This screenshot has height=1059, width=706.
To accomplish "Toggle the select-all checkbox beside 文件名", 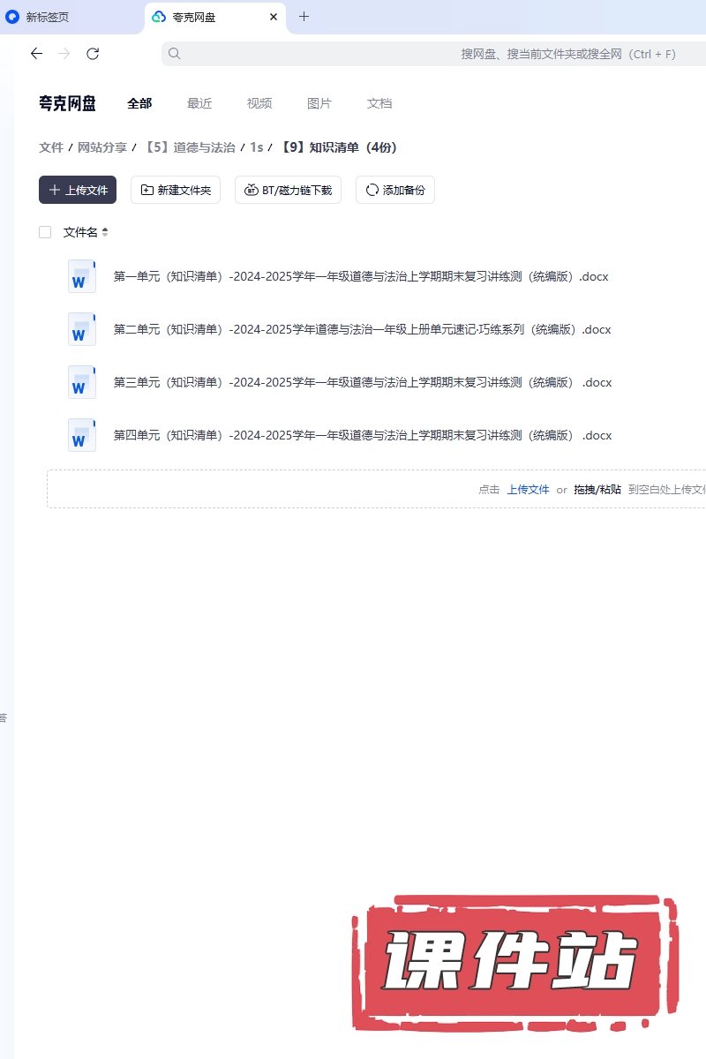I will pyautogui.click(x=45, y=232).
